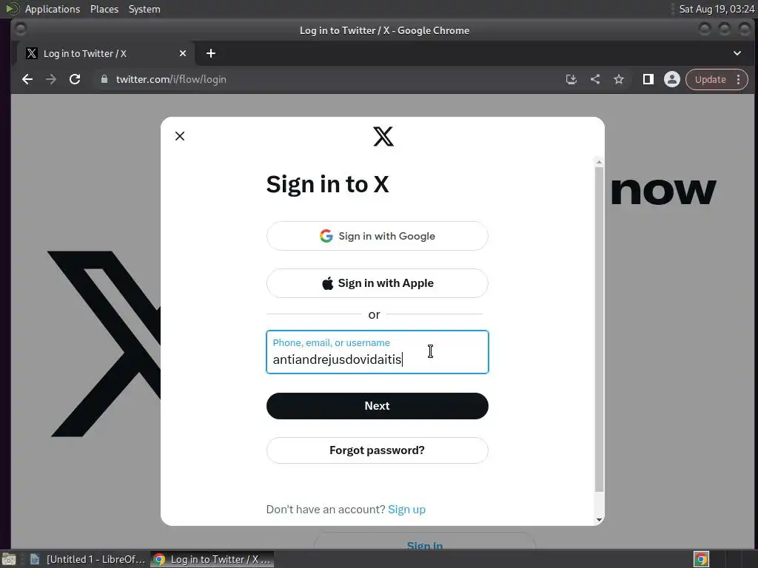Focus the phone, email, or username field
This screenshot has height=568, width=758.
(377, 352)
